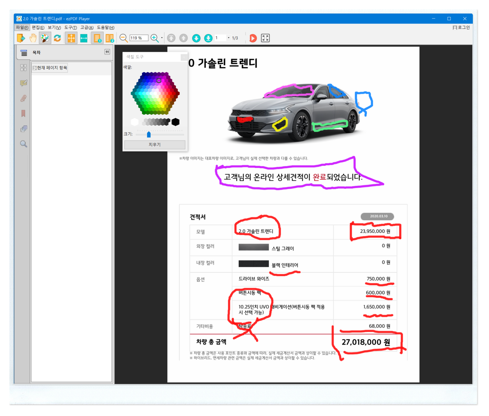This screenshot has height=416, width=489.
Task: Open the attachments paperclip panel
Action: tap(23, 98)
